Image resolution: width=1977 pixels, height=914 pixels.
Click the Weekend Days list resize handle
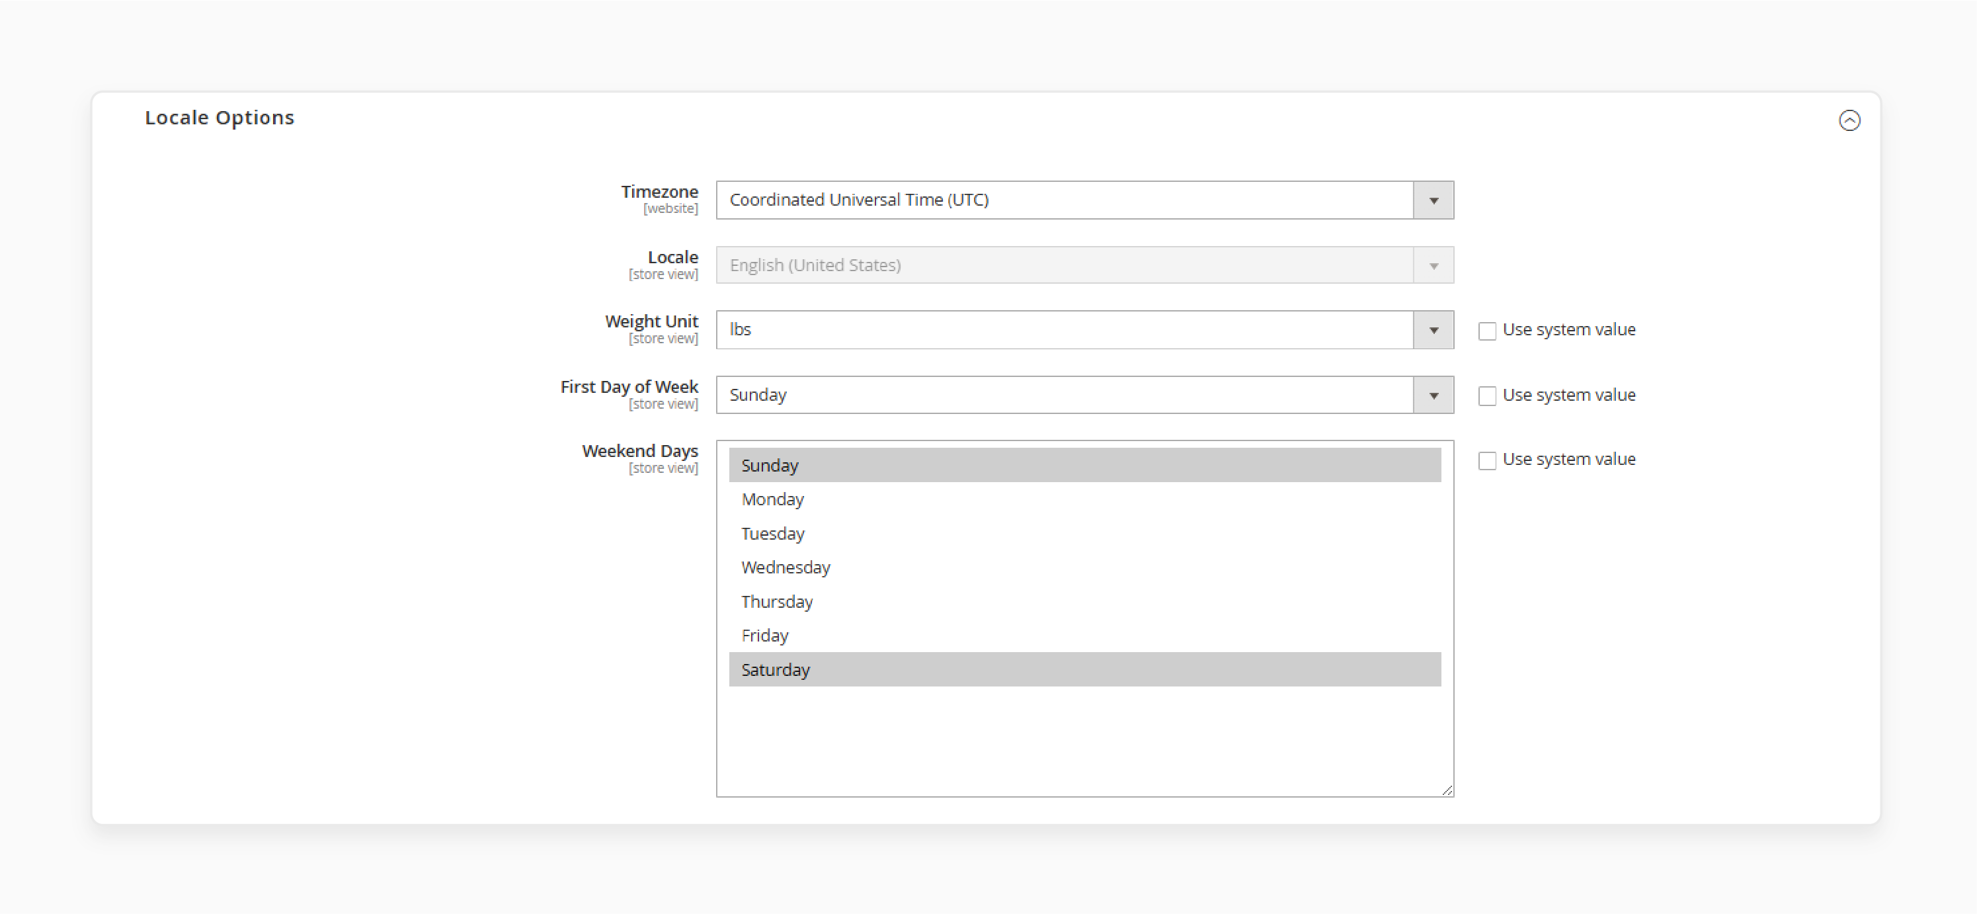coord(1447,790)
